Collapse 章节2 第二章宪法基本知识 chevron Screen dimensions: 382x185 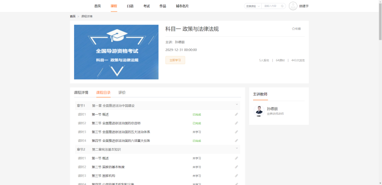tap(236, 148)
